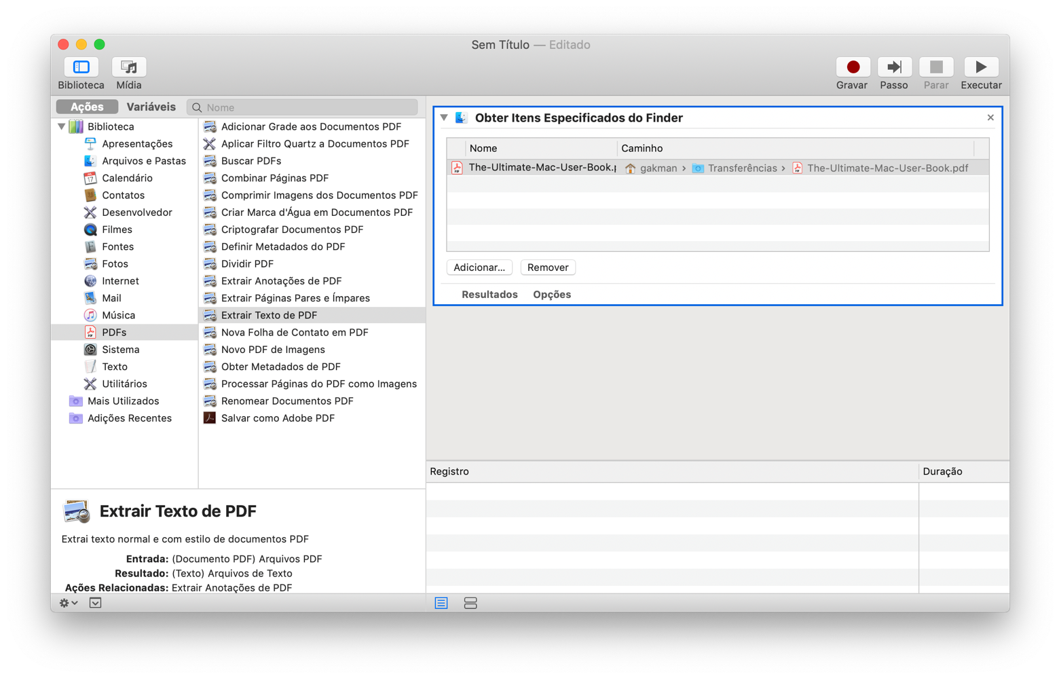Click the Nome search field
Viewport: 1059px width, 683px height.
click(310, 107)
